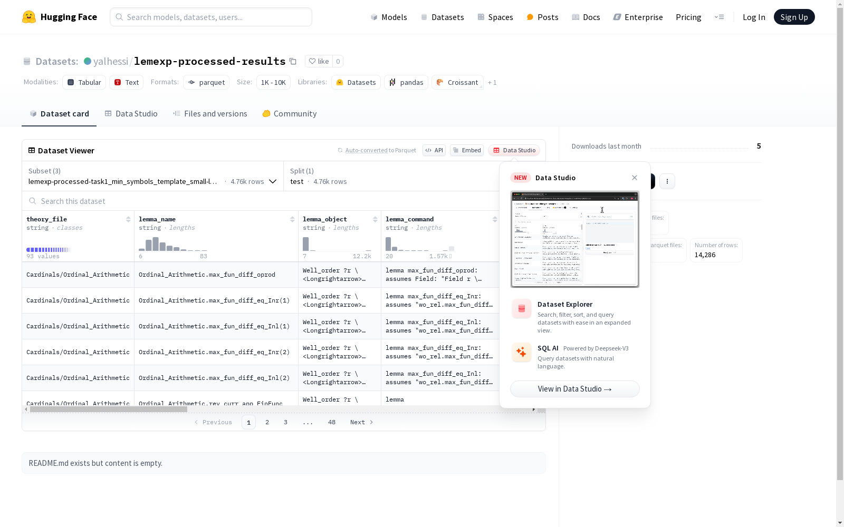Click the Datasets library tag
Screen dimensions: 844x527
point(356,82)
